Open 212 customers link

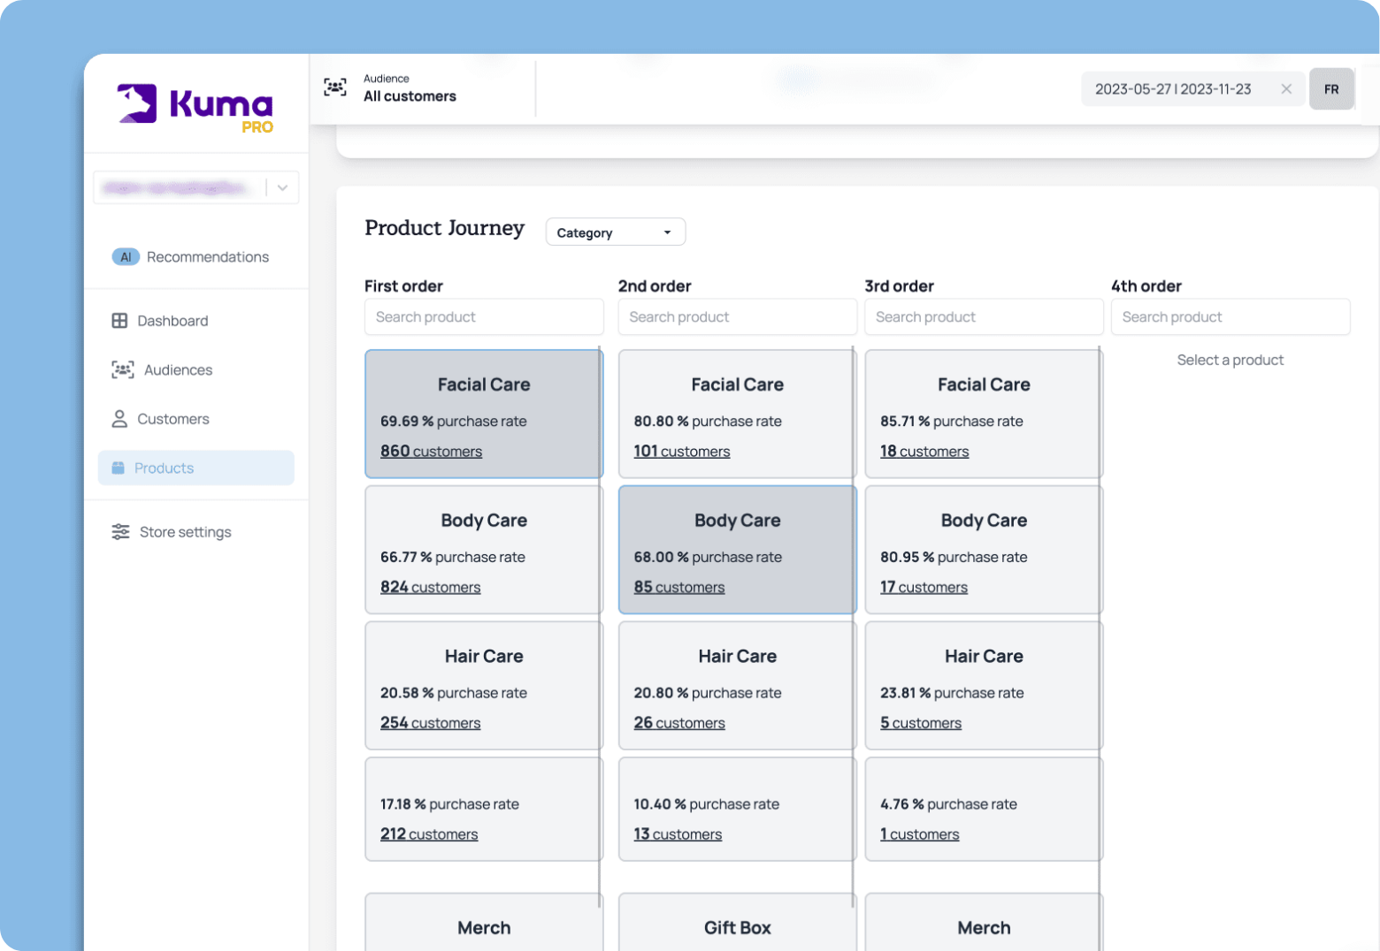tap(429, 833)
